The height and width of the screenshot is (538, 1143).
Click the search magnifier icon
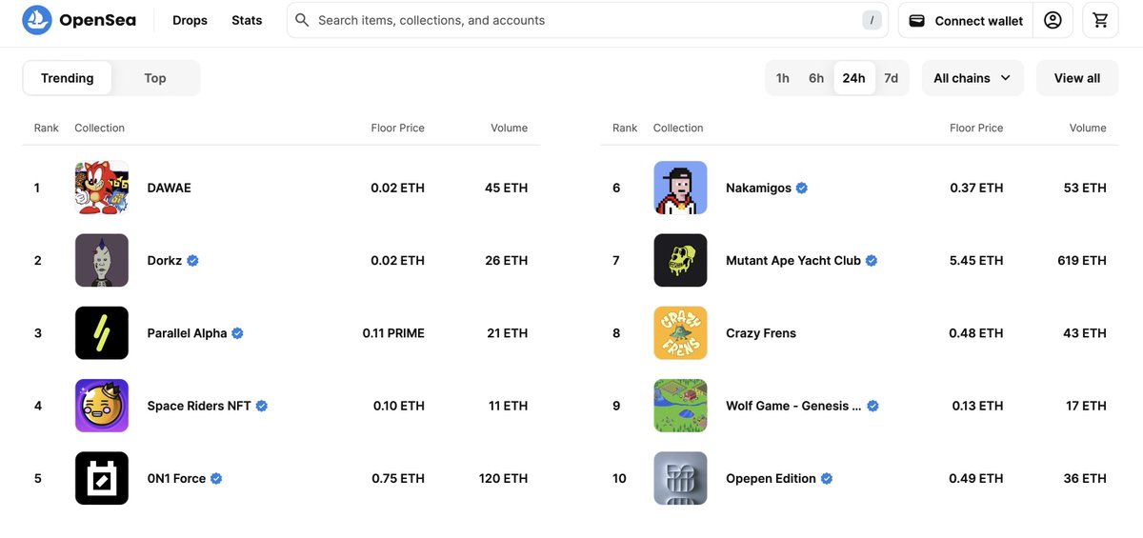[x=302, y=20]
